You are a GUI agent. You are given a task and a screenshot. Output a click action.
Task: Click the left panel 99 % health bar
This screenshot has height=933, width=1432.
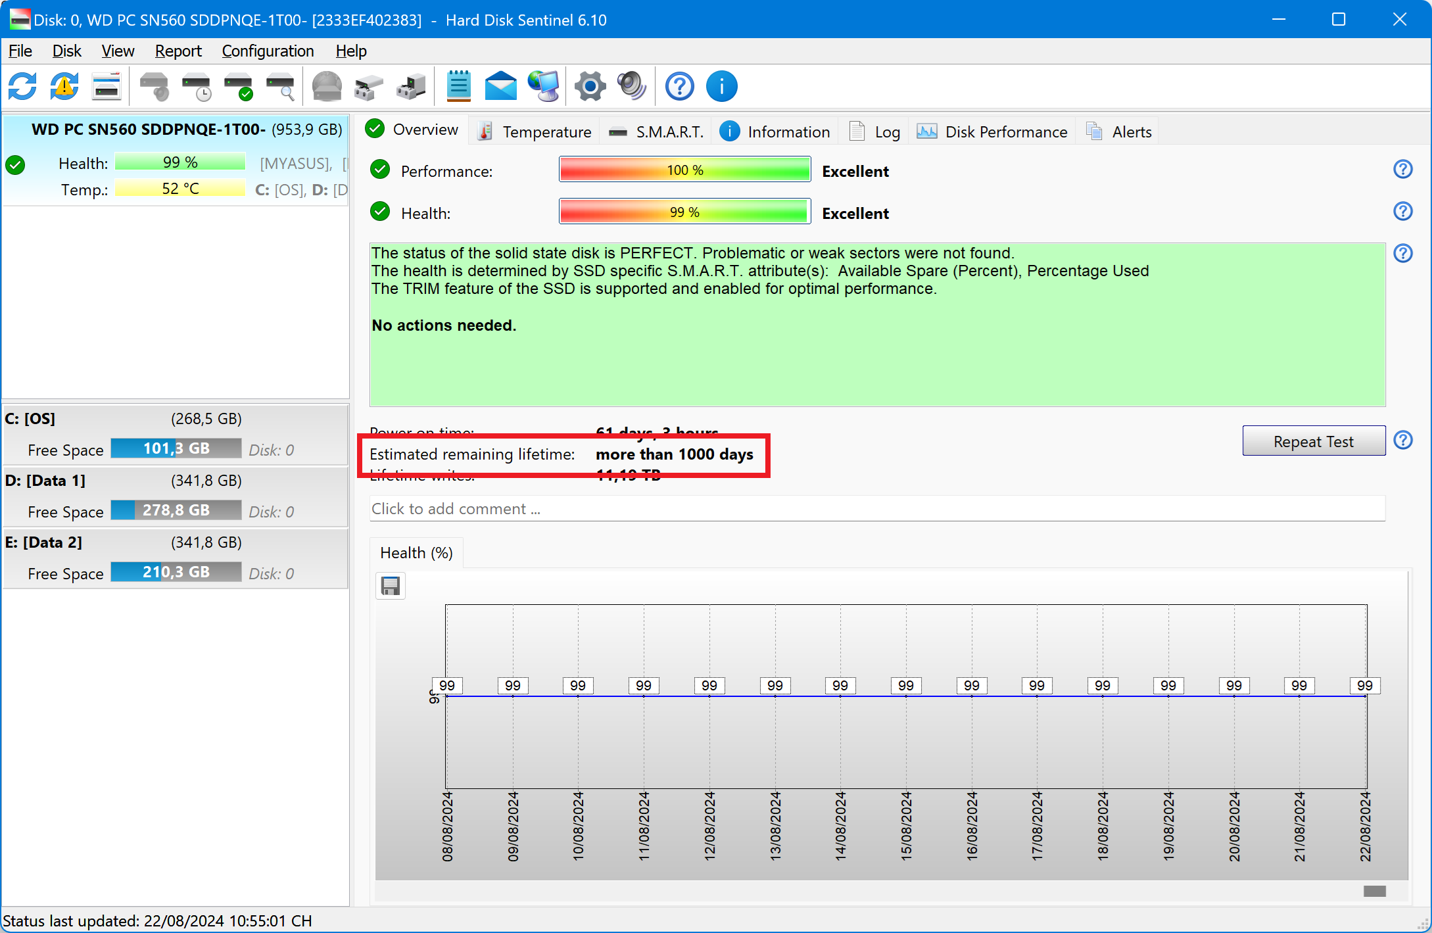[x=180, y=162]
